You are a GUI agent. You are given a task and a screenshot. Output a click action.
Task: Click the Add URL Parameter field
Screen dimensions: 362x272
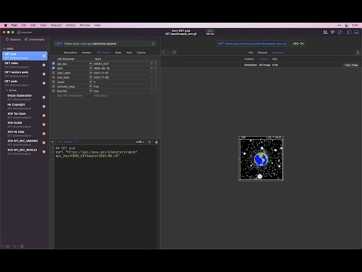(x=69, y=96)
